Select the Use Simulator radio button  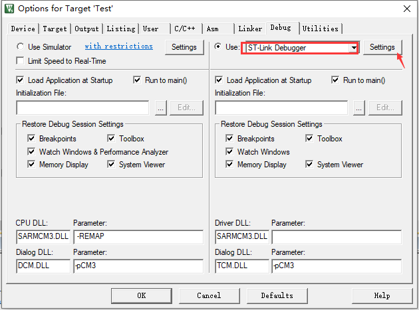pos(21,46)
